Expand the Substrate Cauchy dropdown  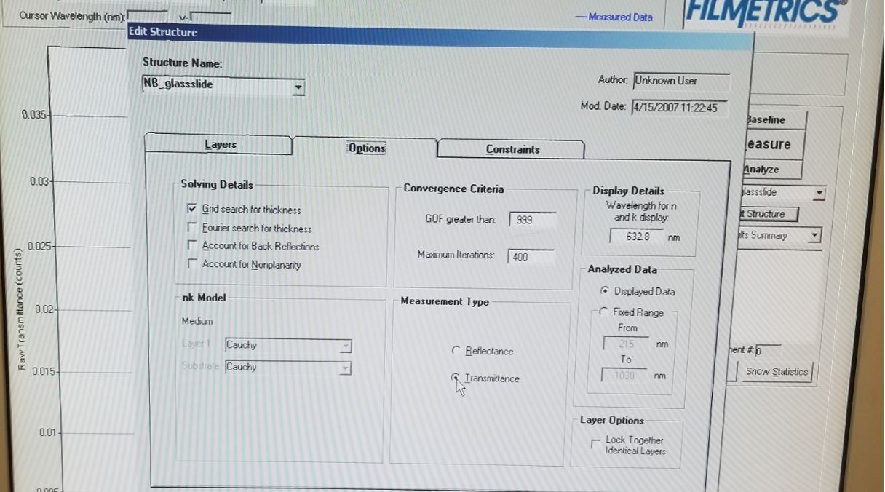tap(346, 368)
